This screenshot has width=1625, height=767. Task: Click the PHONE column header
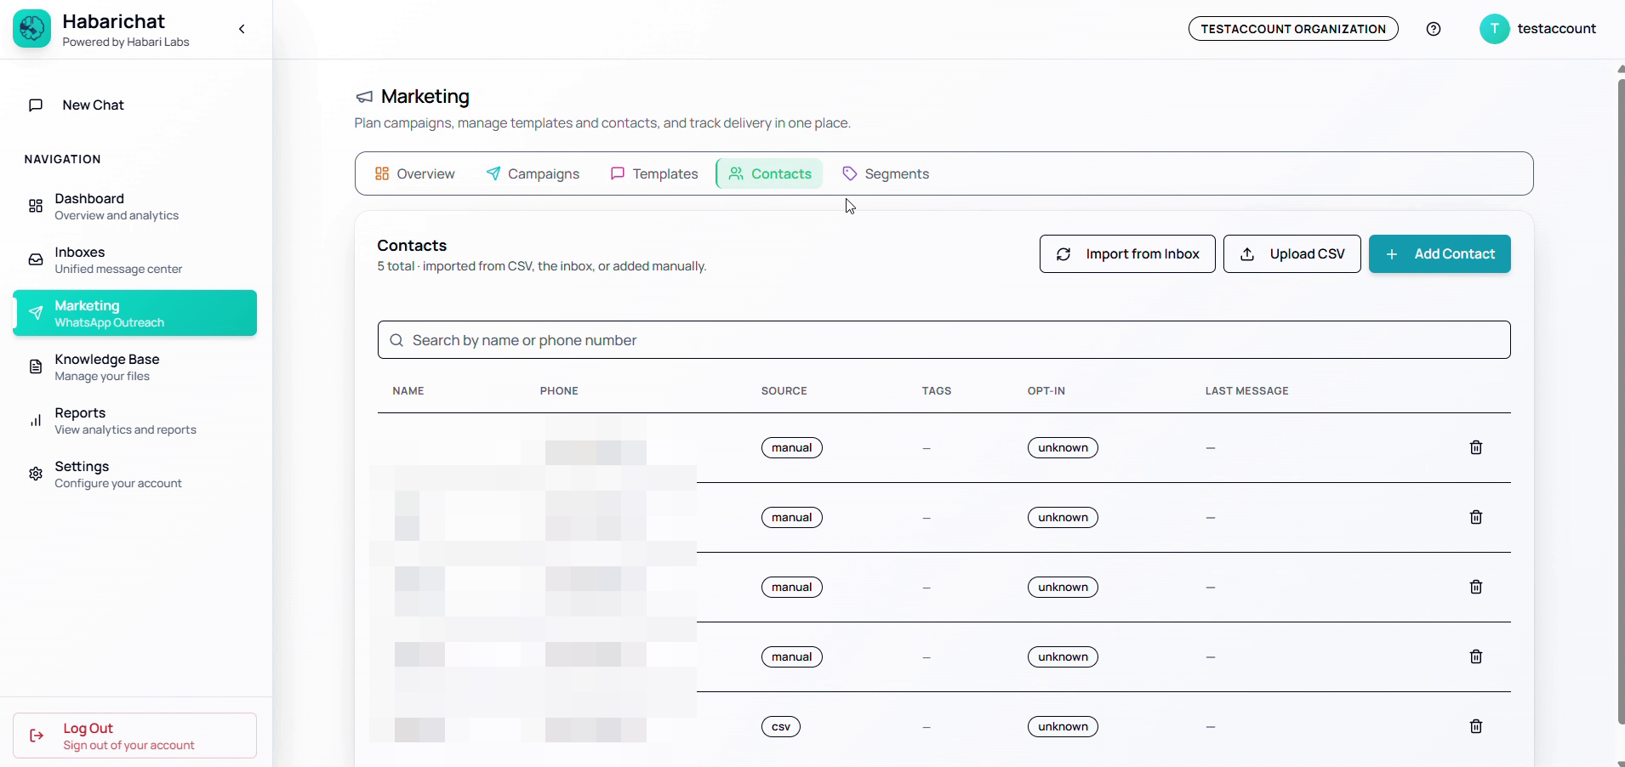[x=559, y=391]
